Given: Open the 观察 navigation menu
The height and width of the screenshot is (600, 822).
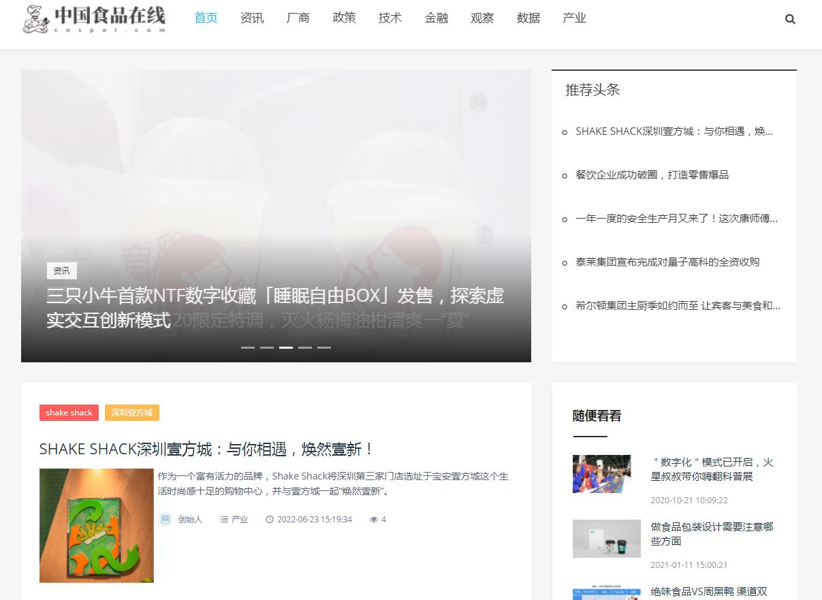Looking at the screenshot, I should (482, 18).
